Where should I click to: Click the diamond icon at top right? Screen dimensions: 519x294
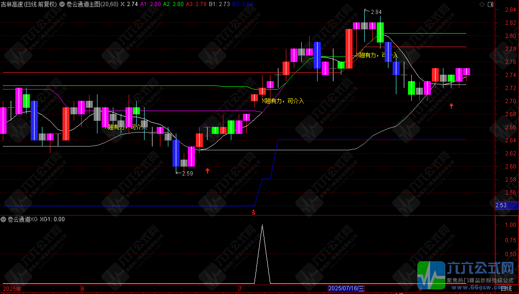(x=482, y=4)
